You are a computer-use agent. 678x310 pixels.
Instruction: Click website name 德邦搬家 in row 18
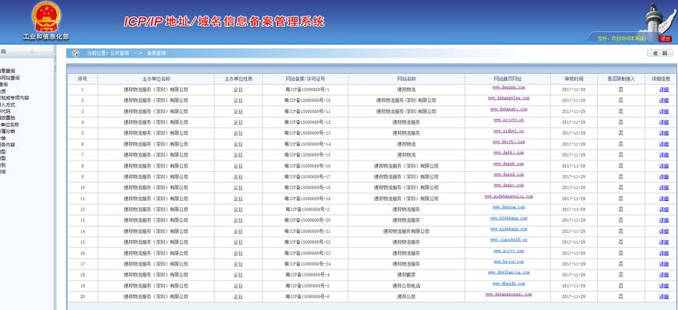[407, 275]
